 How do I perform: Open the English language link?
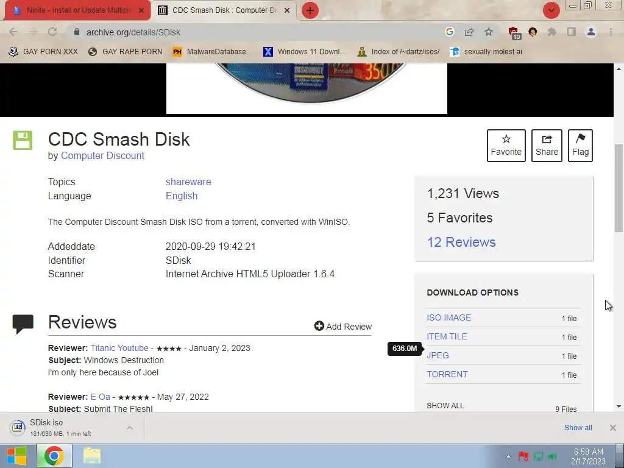point(182,196)
